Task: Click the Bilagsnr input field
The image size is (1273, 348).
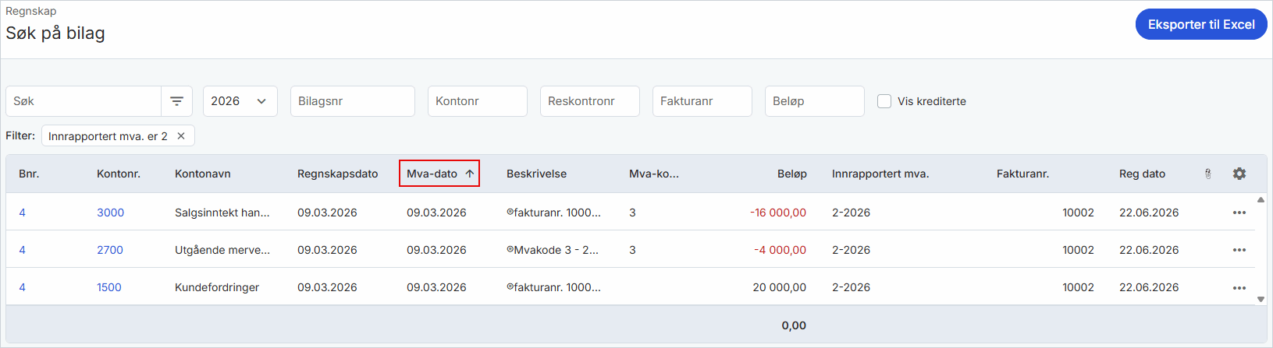Action: pyautogui.click(x=353, y=101)
